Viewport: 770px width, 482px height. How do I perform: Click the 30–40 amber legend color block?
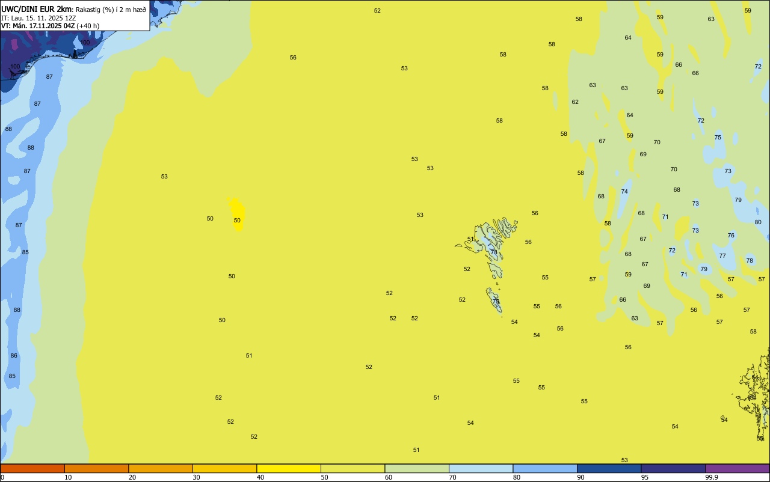pyautogui.click(x=224, y=468)
